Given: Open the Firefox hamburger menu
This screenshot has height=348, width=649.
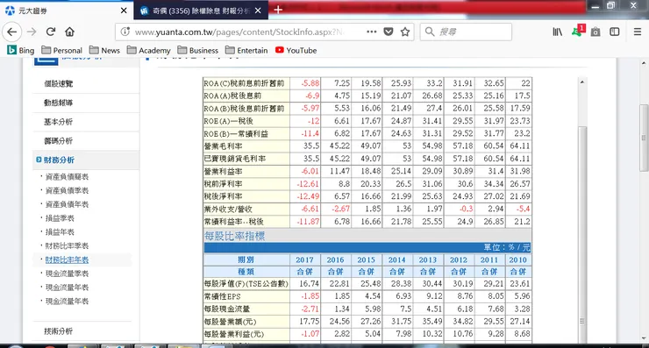Looking at the screenshot, I should [x=638, y=32].
